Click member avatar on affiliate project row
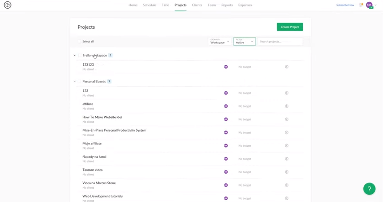Screen dimensions: 383x202 (226, 106)
